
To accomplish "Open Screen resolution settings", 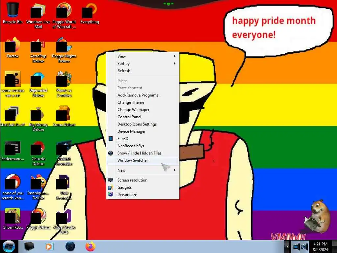I will click(x=143, y=180).
